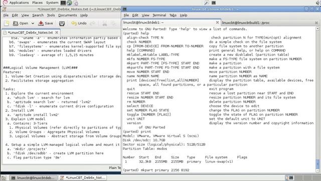This screenshot has height=181, width=321.
Task: Click '###Logical Volume Management (LVM)###' heading
Action: (x=40, y=68)
